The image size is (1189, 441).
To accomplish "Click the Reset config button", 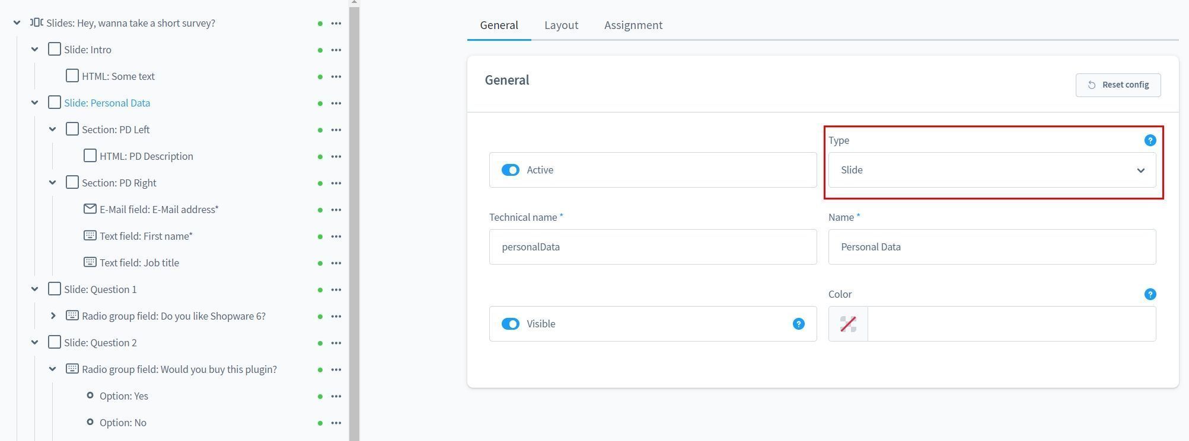I will click(x=1118, y=85).
